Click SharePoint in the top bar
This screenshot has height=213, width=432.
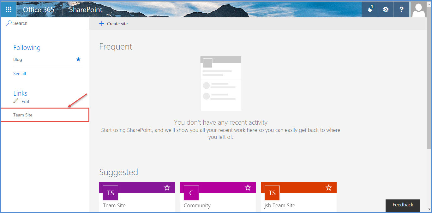85,9
